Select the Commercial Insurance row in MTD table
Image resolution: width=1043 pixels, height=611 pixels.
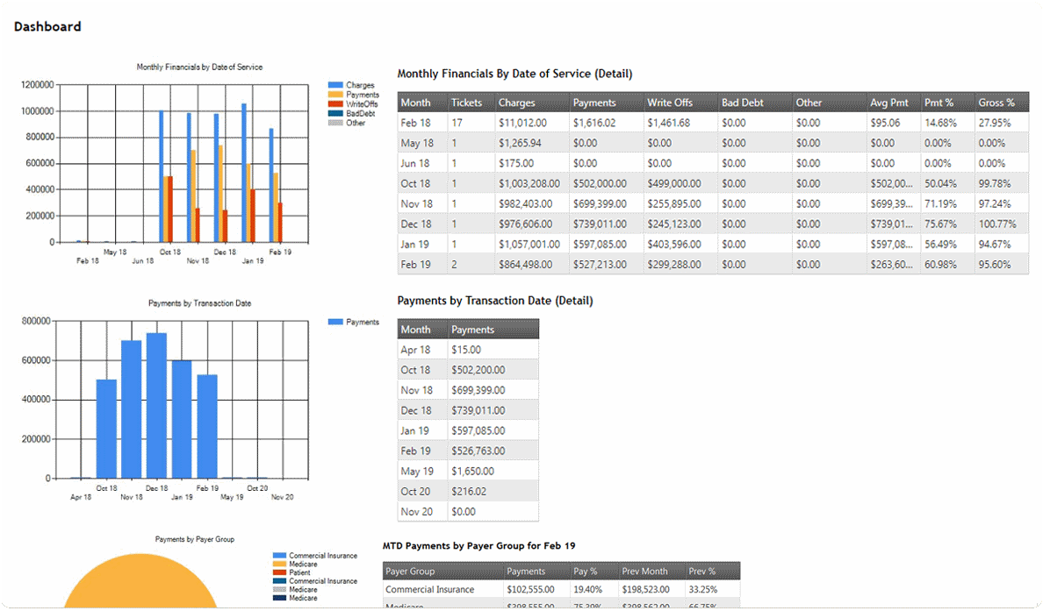tap(562, 590)
